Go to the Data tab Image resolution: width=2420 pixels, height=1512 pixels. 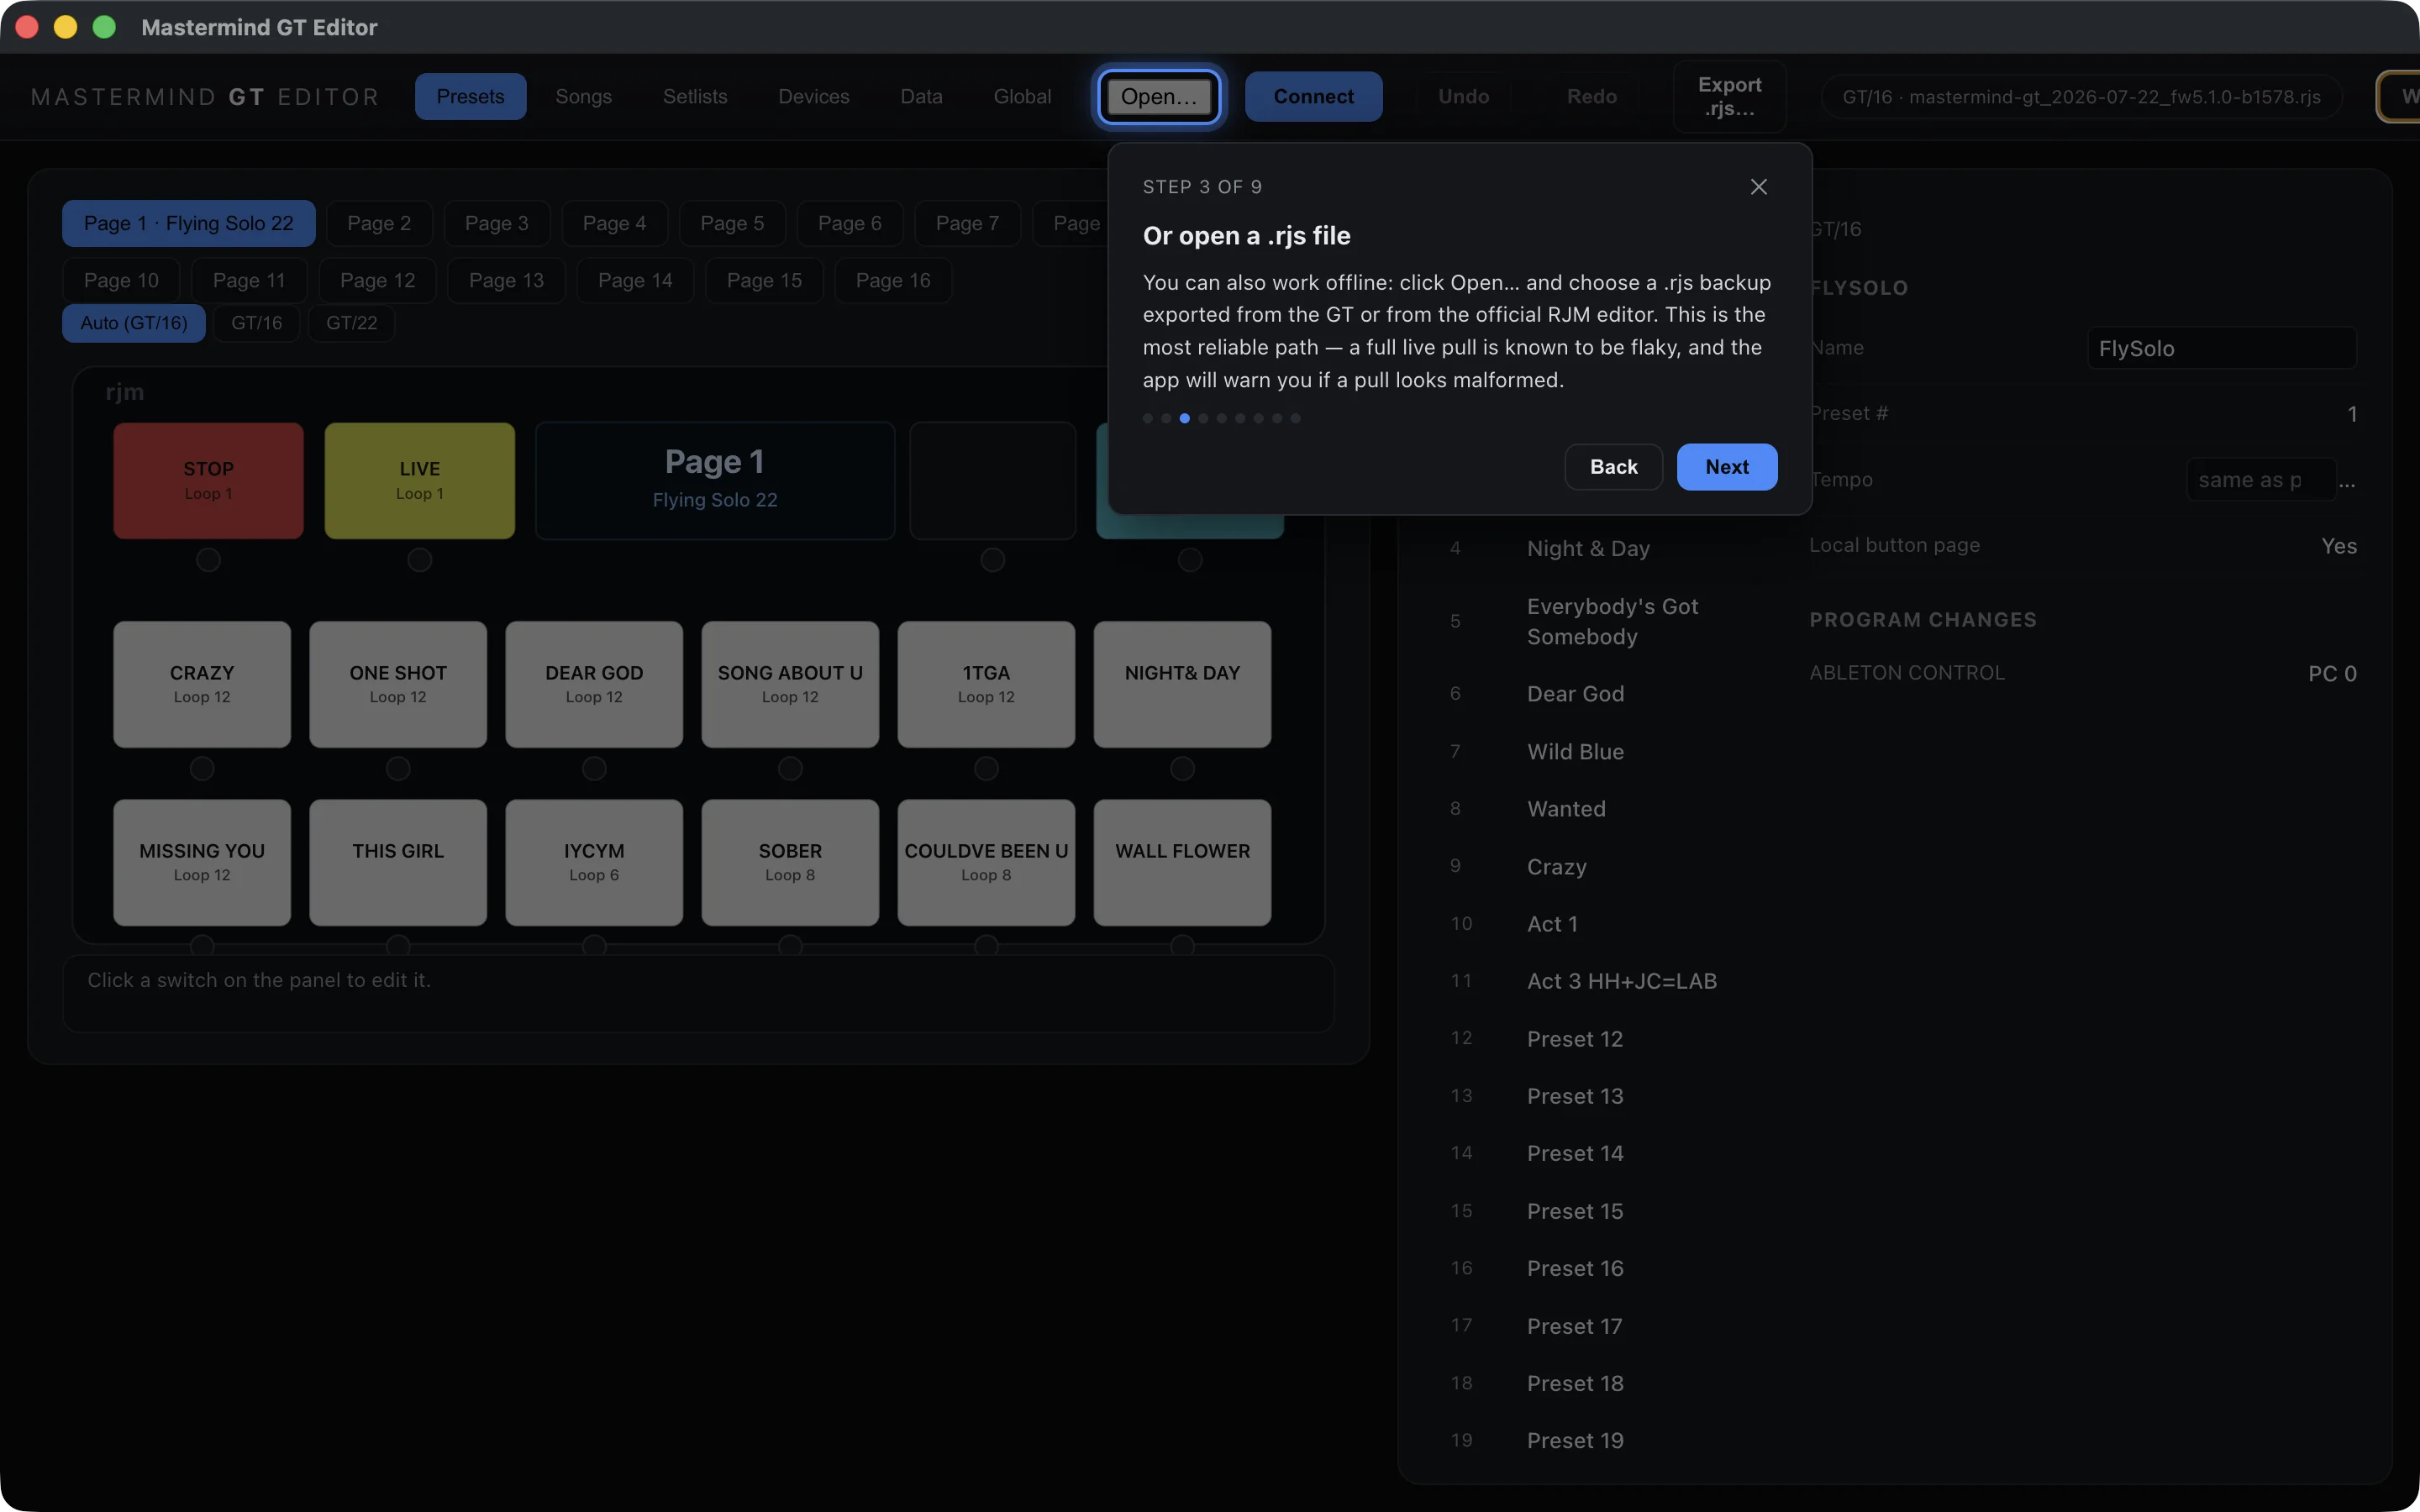tap(921, 96)
